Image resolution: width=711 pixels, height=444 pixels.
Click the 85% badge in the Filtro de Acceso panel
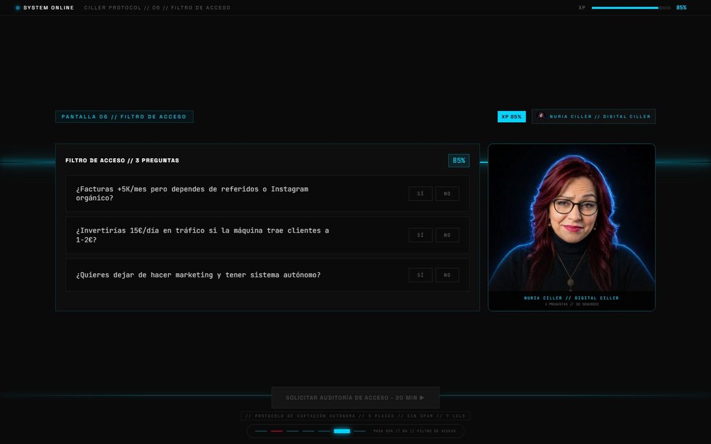[x=459, y=160]
